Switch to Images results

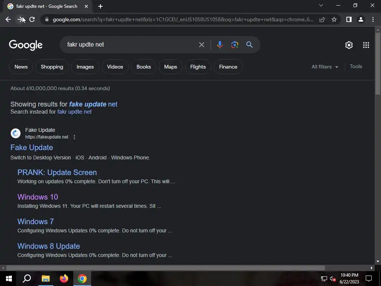[x=85, y=67]
